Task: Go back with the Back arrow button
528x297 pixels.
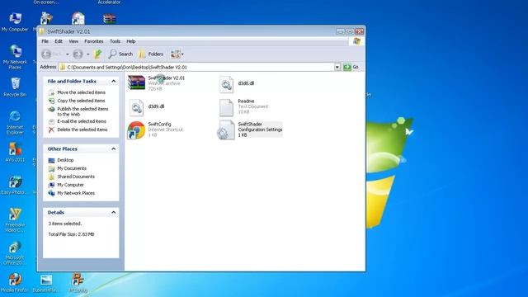Action: pyautogui.click(x=46, y=54)
